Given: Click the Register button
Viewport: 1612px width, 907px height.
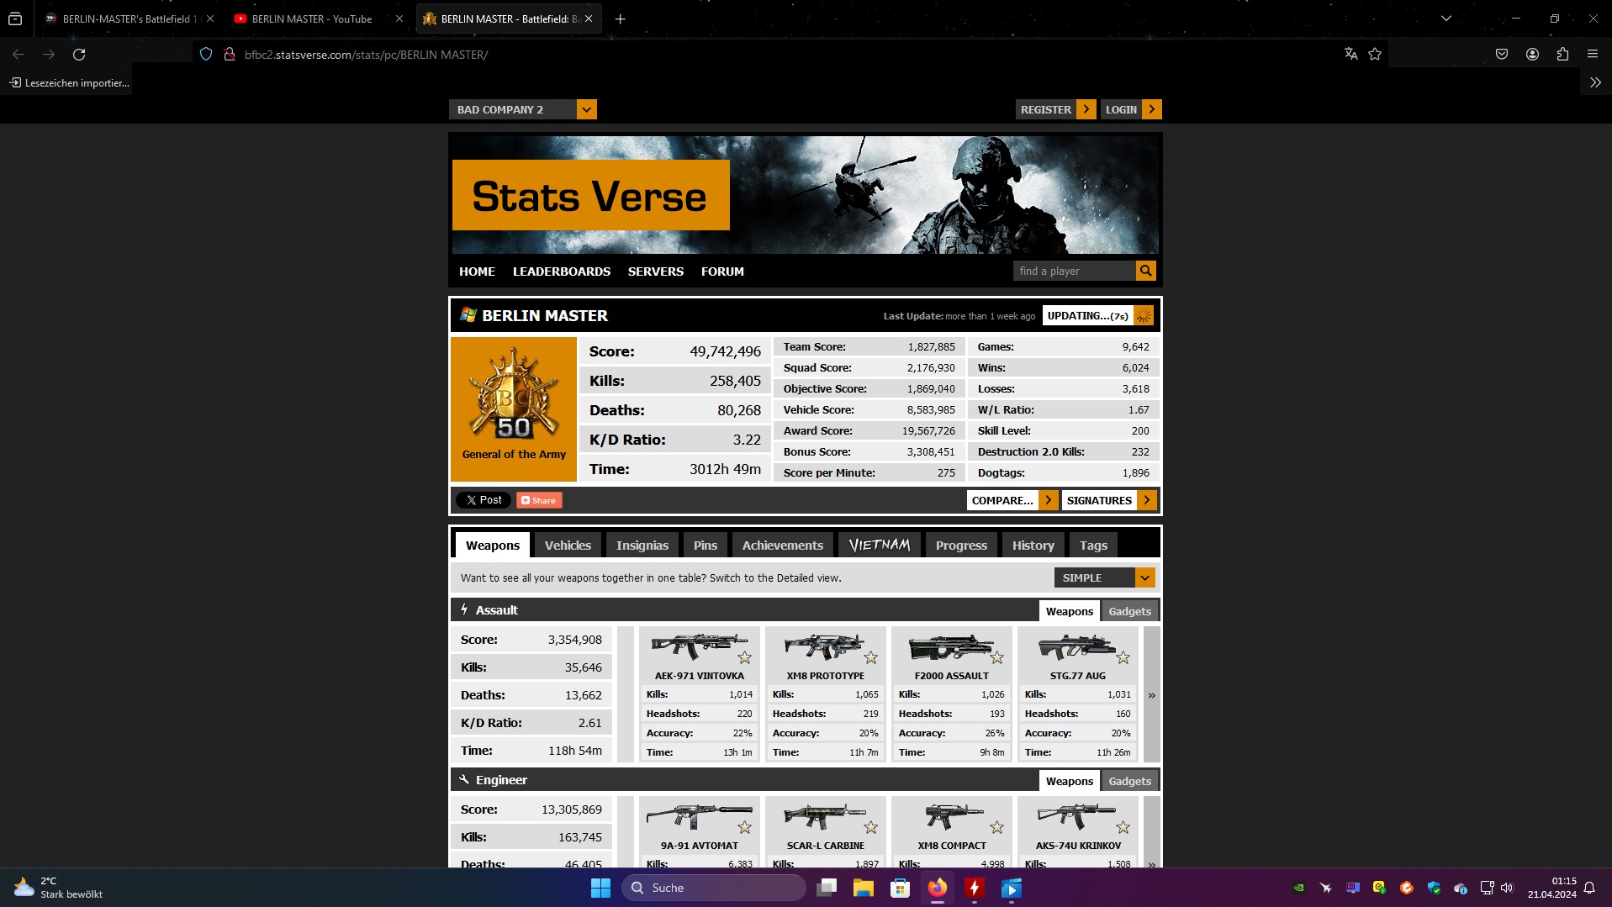Looking at the screenshot, I should pos(1056,109).
